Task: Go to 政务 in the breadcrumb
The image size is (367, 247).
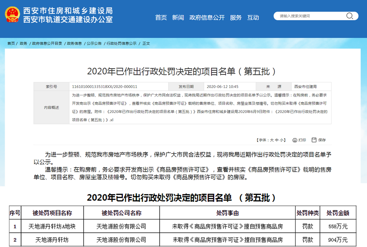Action: (x=24, y=43)
